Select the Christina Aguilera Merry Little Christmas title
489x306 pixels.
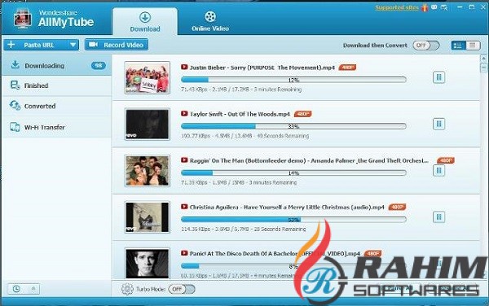pos(287,208)
